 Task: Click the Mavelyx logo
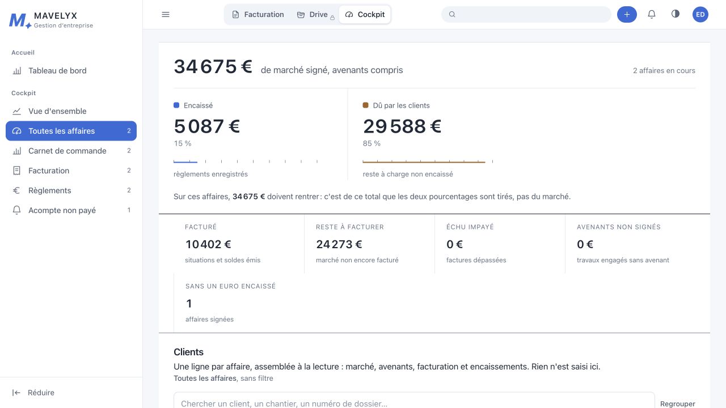click(51, 20)
